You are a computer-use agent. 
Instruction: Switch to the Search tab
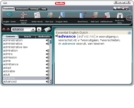(27, 37)
